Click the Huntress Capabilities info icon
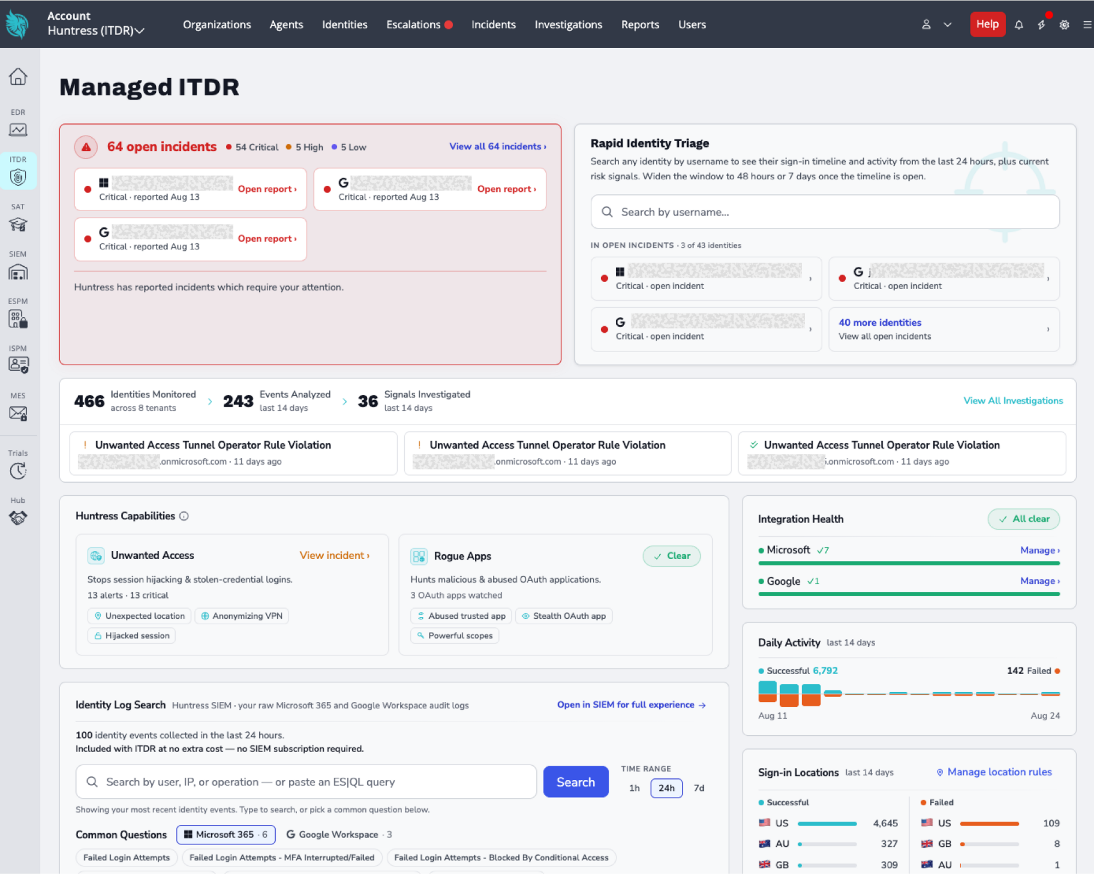The width and height of the screenshot is (1094, 874). click(184, 516)
